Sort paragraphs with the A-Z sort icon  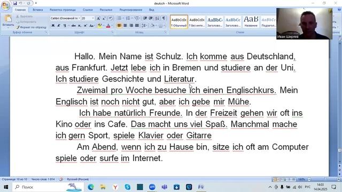pos(157,18)
